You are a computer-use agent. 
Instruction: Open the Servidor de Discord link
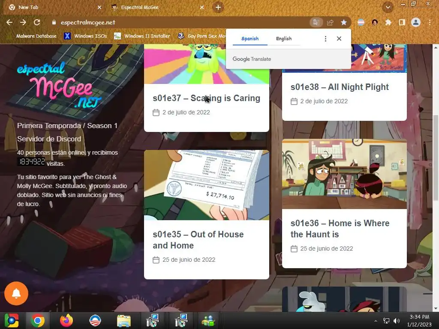click(x=49, y=139)
